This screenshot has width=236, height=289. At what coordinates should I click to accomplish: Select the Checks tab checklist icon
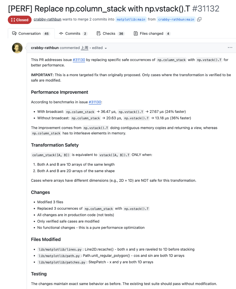pos(98,33)
